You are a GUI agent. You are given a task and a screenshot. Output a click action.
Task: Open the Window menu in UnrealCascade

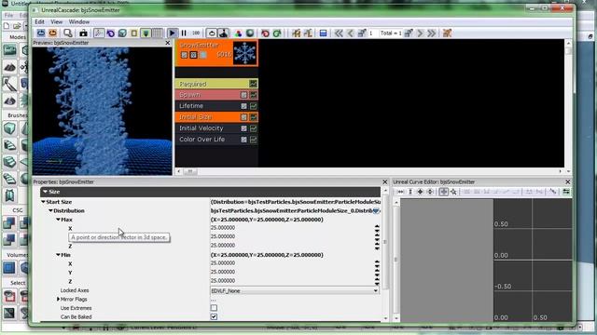pyautogui.click(x=79, y=21)
